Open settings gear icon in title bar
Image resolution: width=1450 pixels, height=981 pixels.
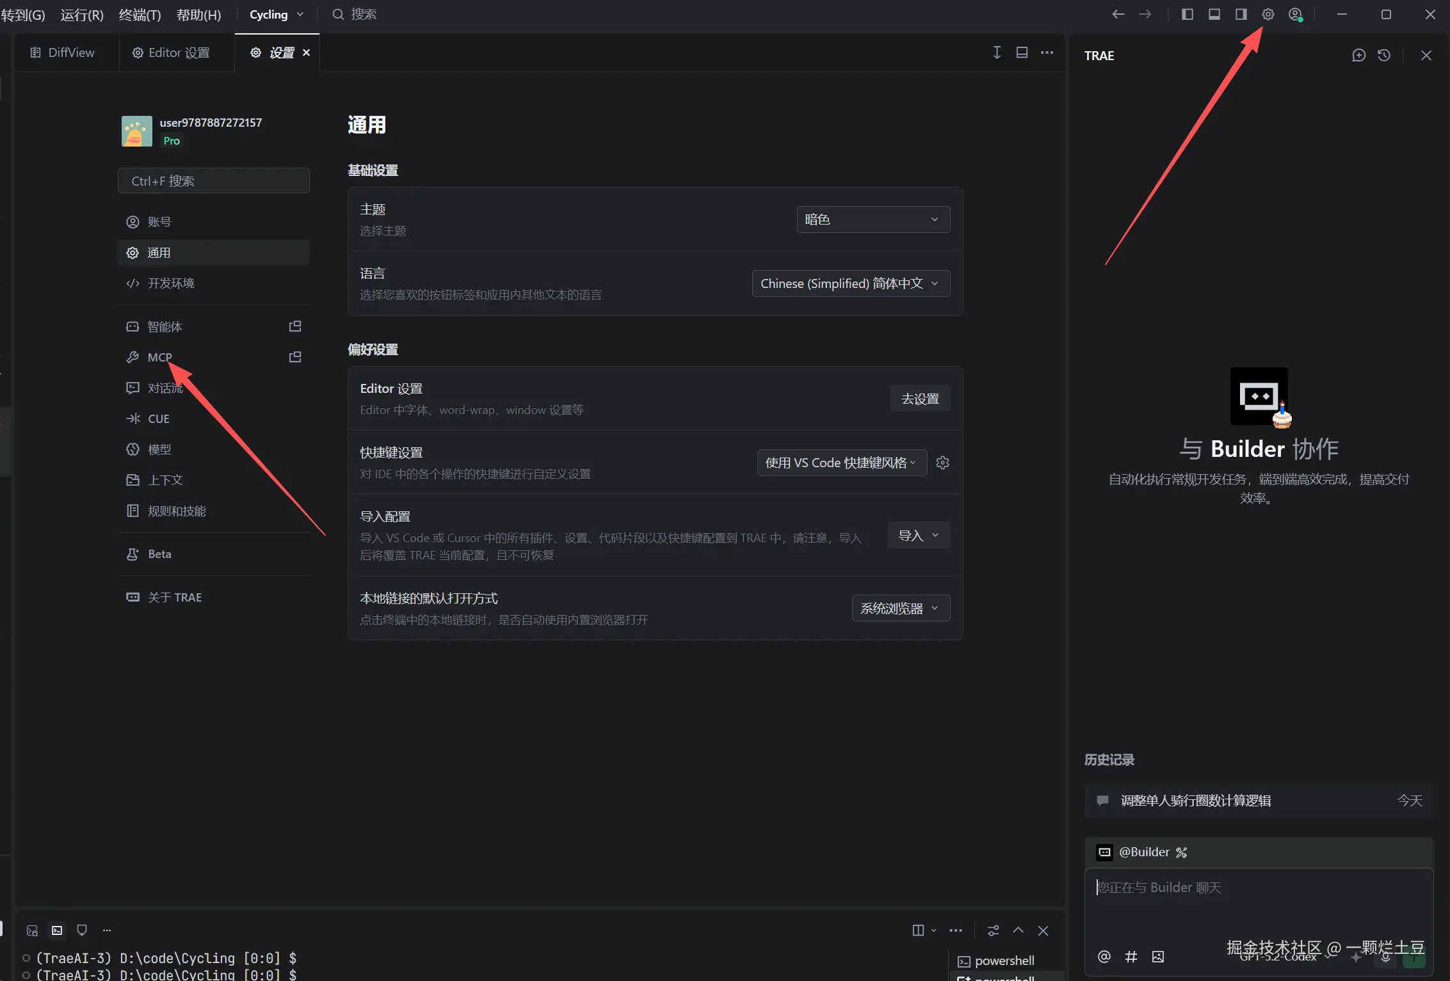[x=1268, y=14]
